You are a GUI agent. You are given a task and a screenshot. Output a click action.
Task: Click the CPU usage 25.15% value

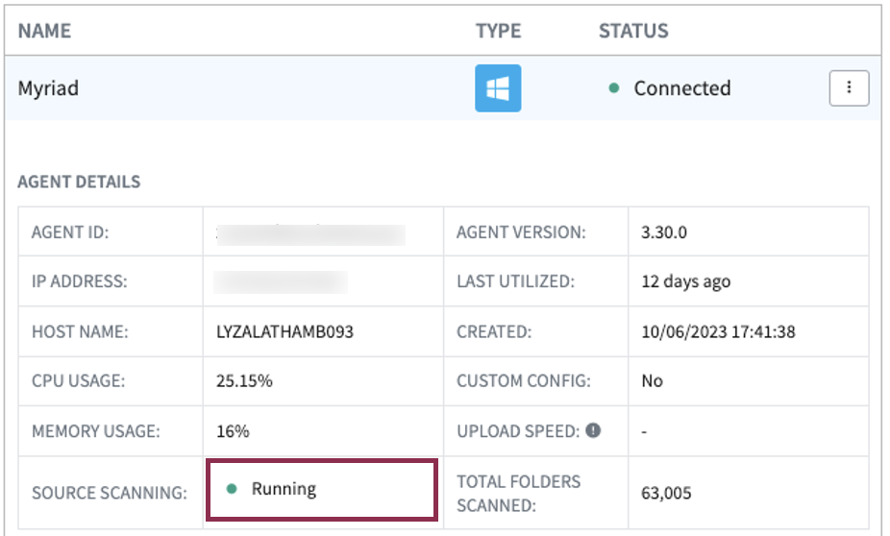point(244,381)
